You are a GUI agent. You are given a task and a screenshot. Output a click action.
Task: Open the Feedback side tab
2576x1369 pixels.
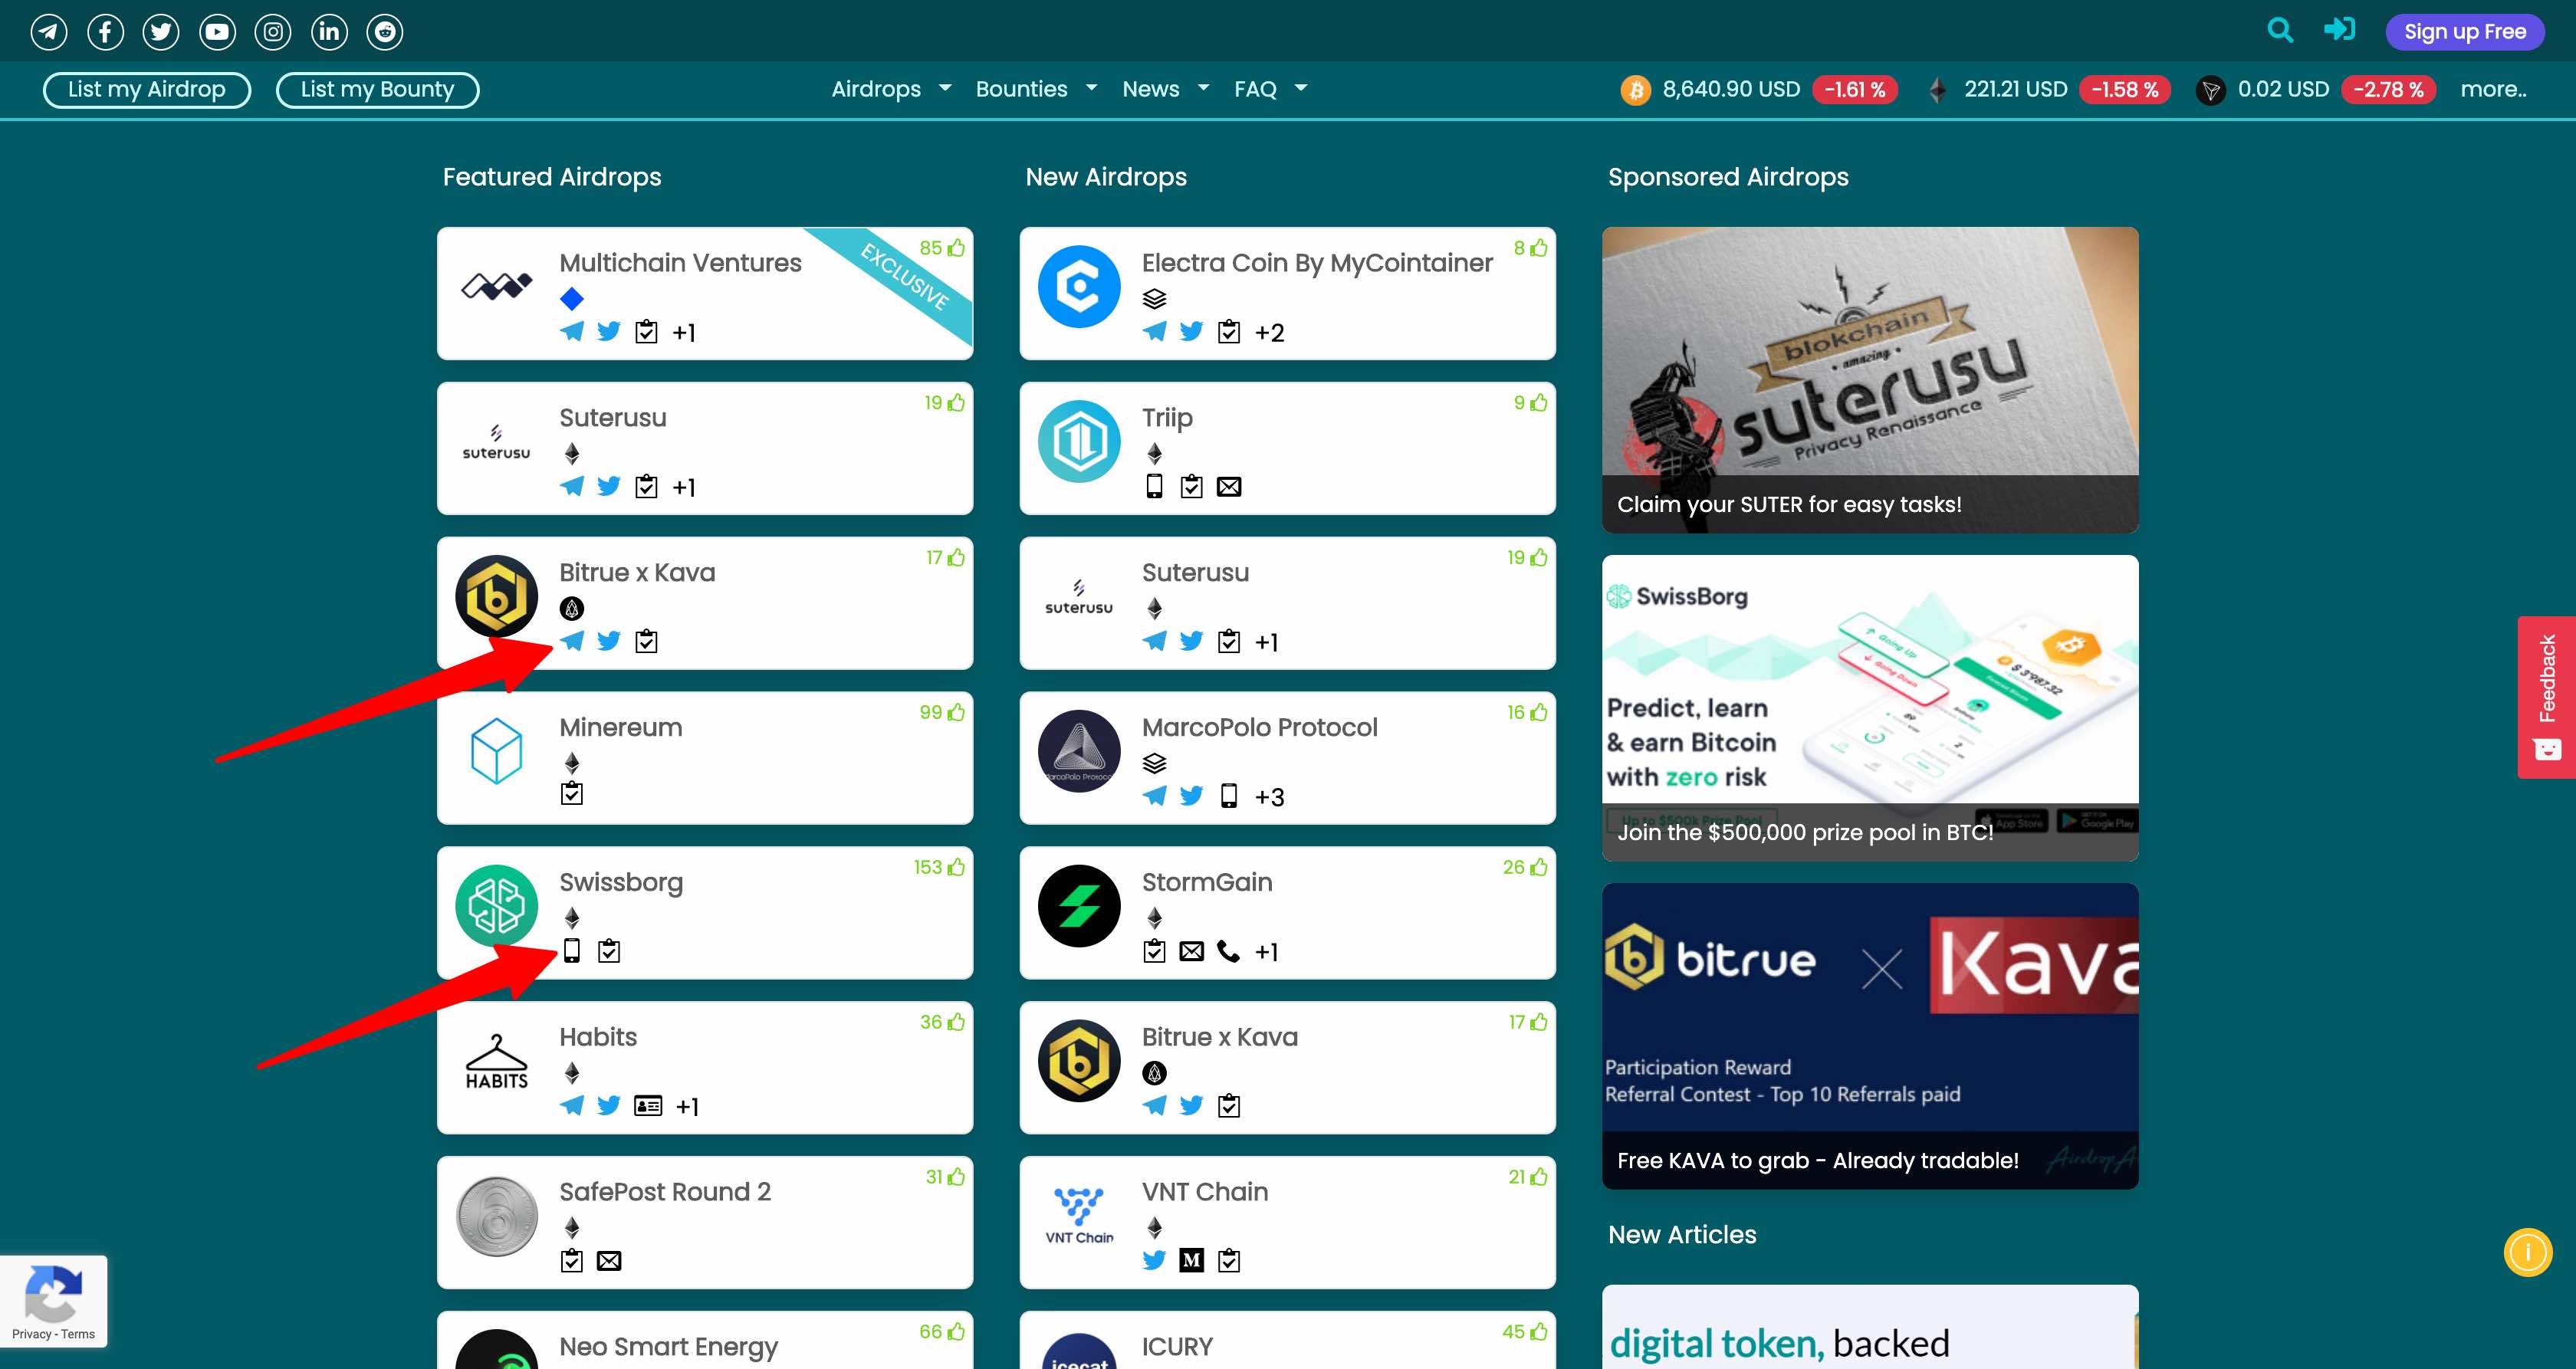[2546, 697]
